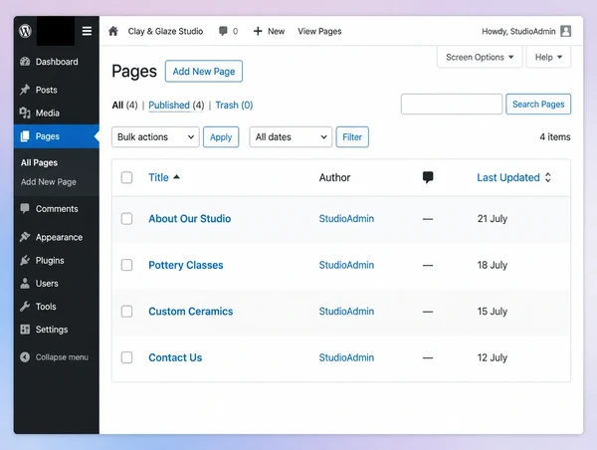Viewport: 597px width, 450px height.
Task: Click the Collapse menu arrow icon
Action: [25, 357]
